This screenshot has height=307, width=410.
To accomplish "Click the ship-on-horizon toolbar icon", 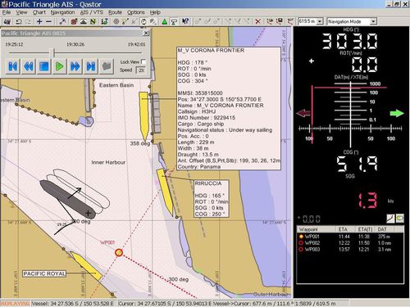I will pos(84,21).
